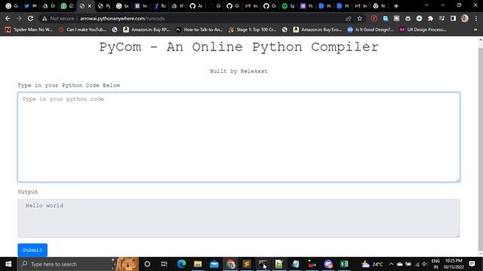Open Task View in the taskbar
Screen dimensions: 483x271
(165, 264)
